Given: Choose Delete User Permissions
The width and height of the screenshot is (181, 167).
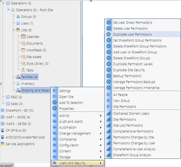Looking at the screenshot, I should pos(143,28).
